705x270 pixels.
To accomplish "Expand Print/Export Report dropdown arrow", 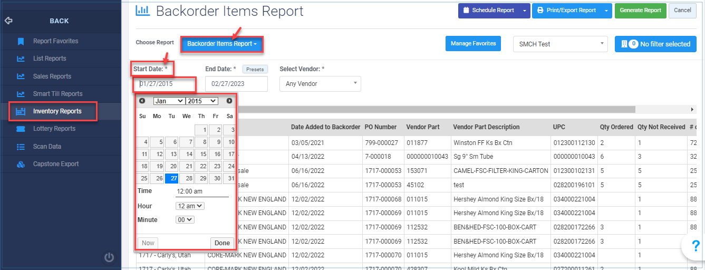I will point(606,11).
